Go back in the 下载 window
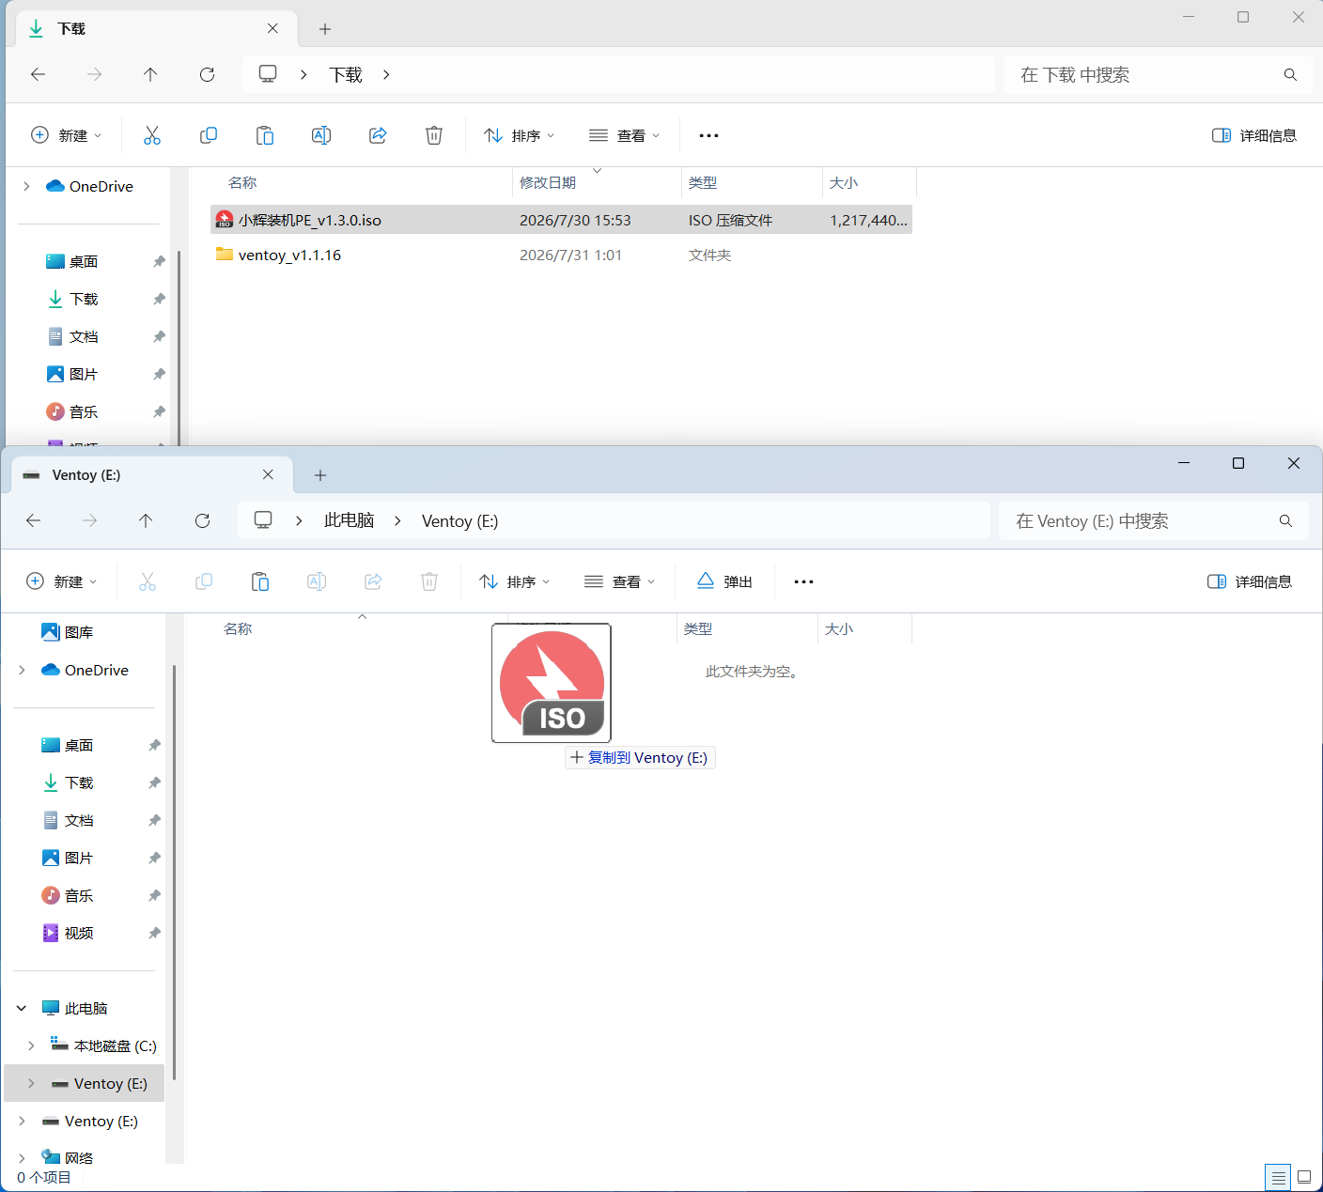1323x1192 pixels. click(39, 74)
